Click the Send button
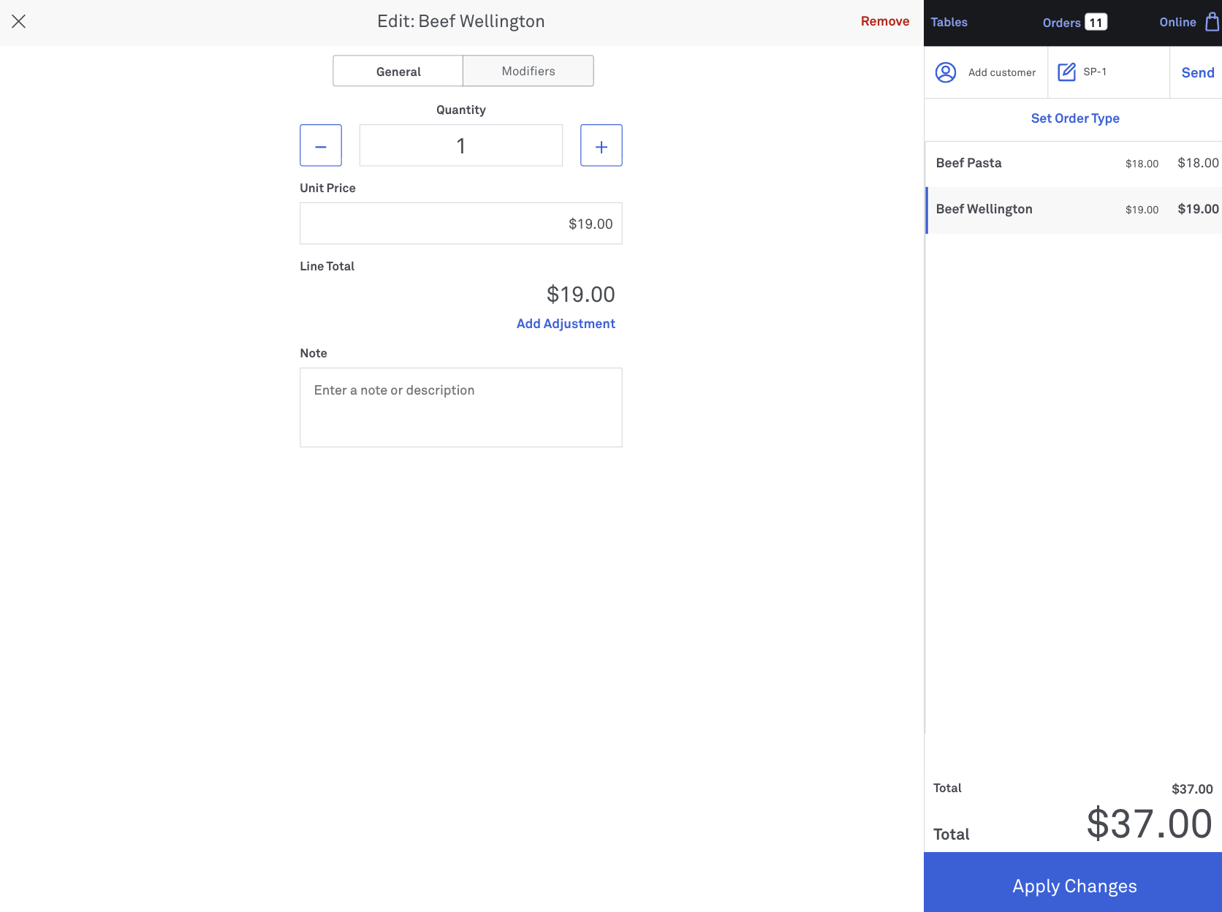1222x912 pixels. point(1198,72)
